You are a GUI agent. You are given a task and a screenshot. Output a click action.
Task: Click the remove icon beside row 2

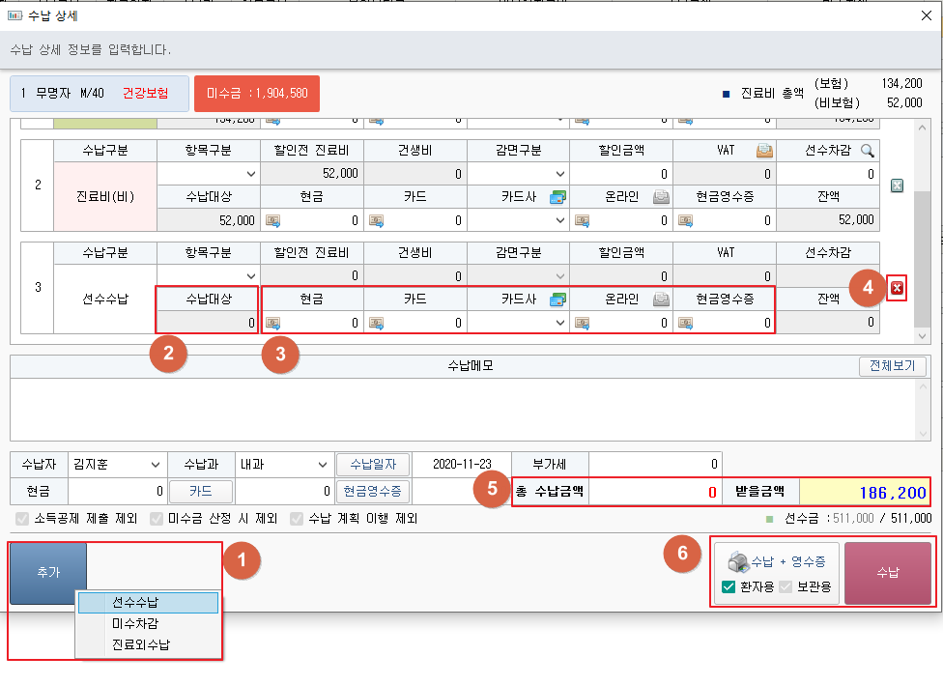[897, 186]
